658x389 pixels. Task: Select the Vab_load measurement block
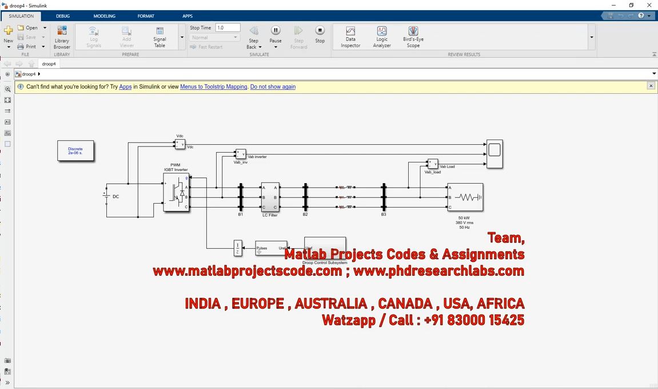pyautogui.click(x=433, y=164)
